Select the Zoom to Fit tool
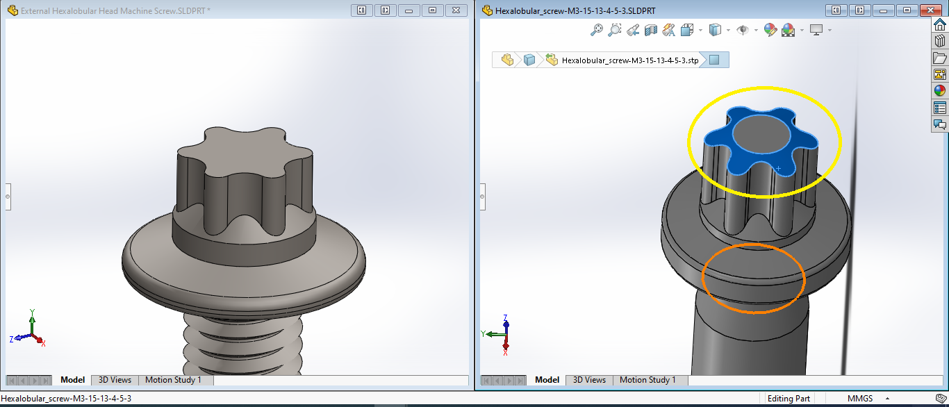This screenshot has width=949, height=407. pyautogui.click(x=597, y=30)
